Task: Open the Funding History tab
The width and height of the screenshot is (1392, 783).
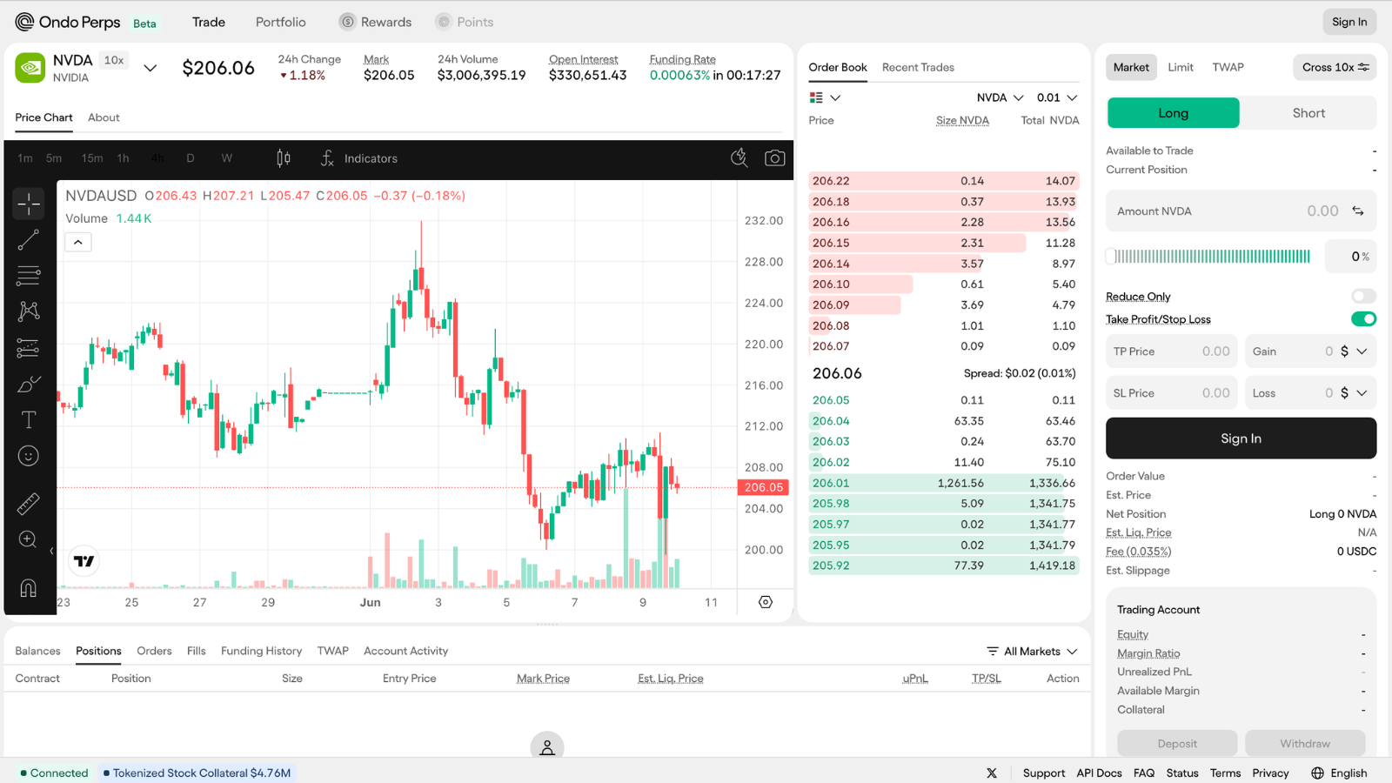Action: tap(261, 651)
